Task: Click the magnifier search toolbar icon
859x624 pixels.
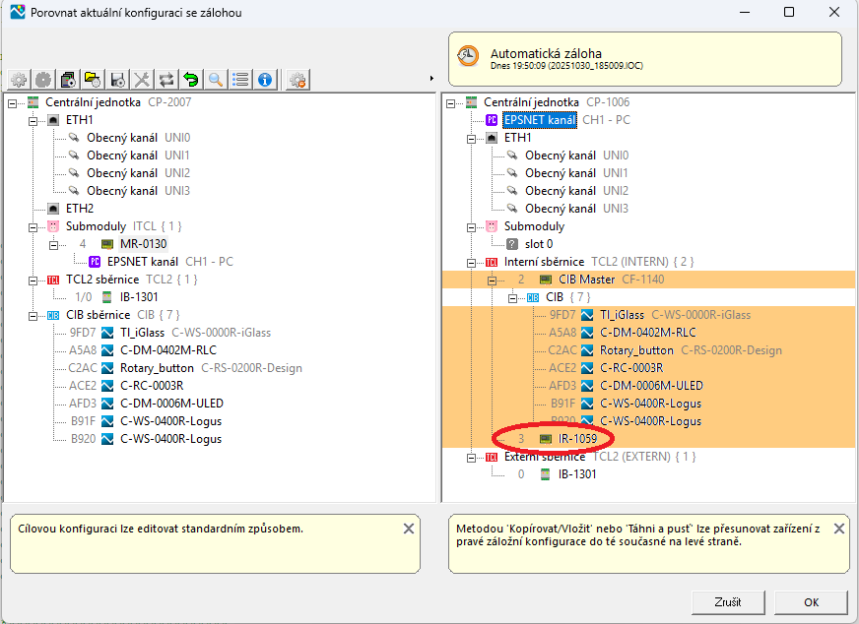Action: (x=215, y=80)
